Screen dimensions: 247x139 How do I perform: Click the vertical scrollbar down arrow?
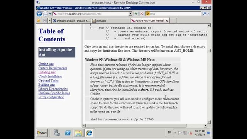click(x=209, y=122)
